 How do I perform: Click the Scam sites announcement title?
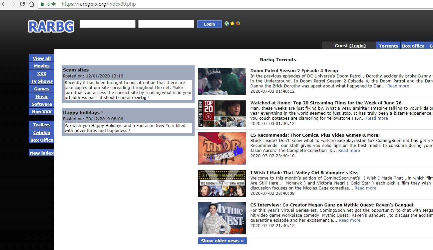76,70
